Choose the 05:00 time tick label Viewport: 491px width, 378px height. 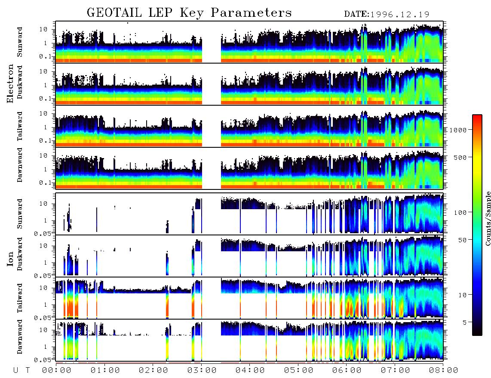click(298, 371)
